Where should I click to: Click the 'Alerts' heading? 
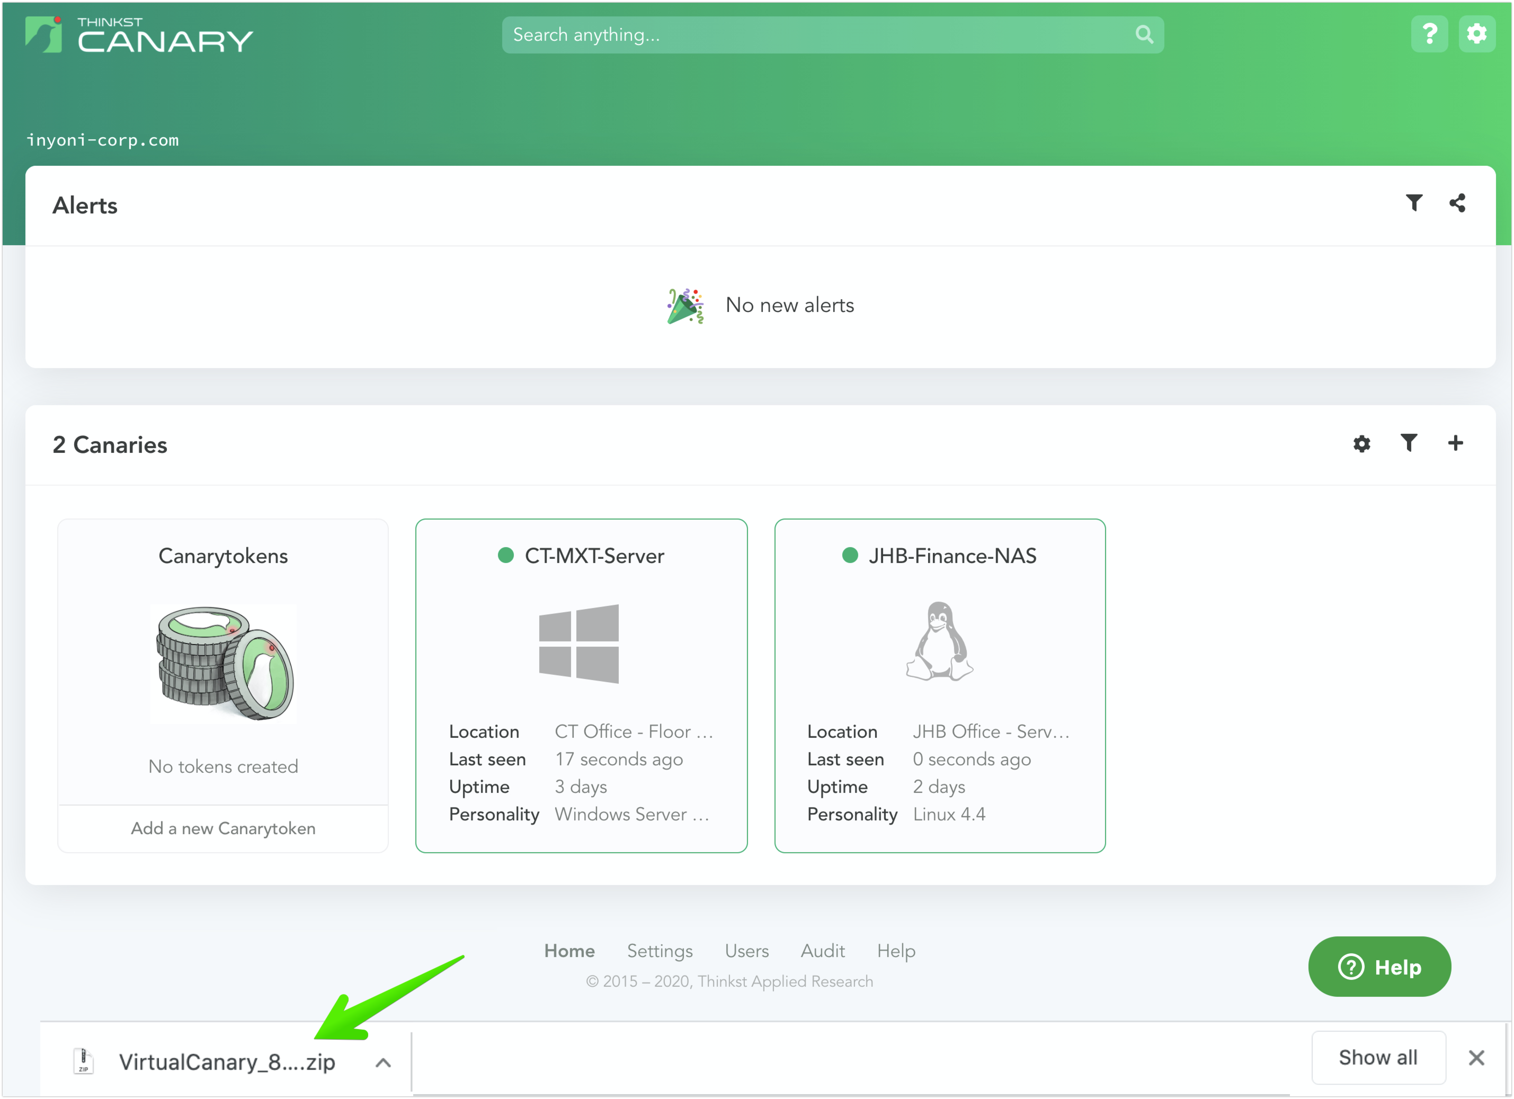[x=85, y=205]
